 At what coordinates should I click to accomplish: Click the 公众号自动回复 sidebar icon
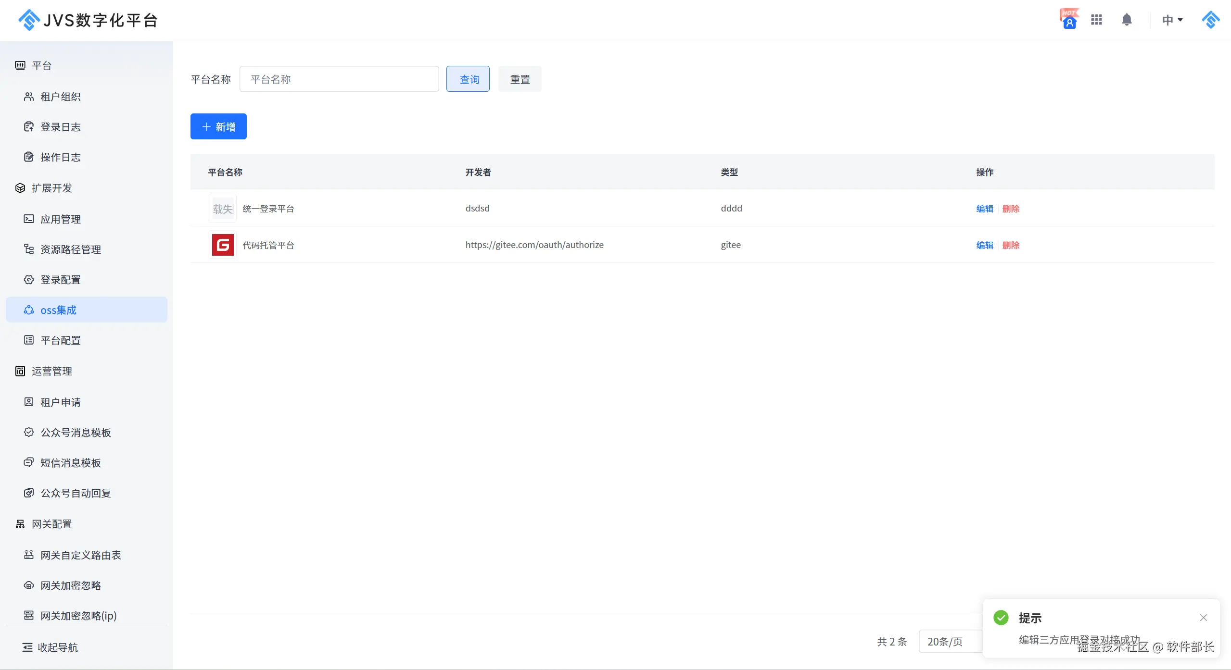click(x=29, y=493)
